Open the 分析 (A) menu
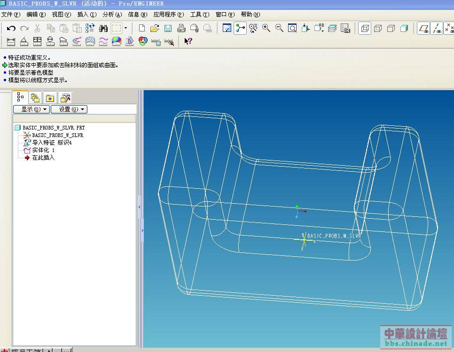 click(x=112, y=15)
